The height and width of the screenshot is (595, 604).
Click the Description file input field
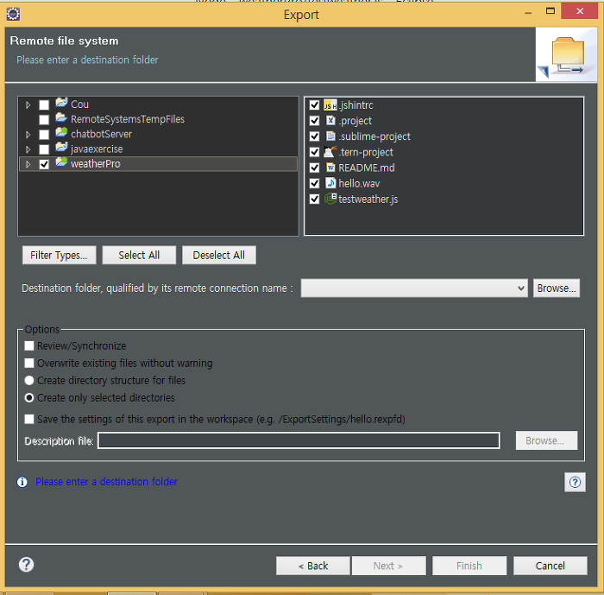(x=299, y=440)
